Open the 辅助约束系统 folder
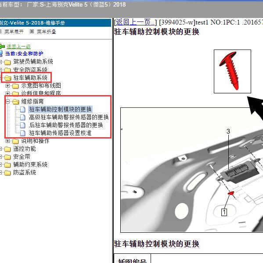 (30, 164)
